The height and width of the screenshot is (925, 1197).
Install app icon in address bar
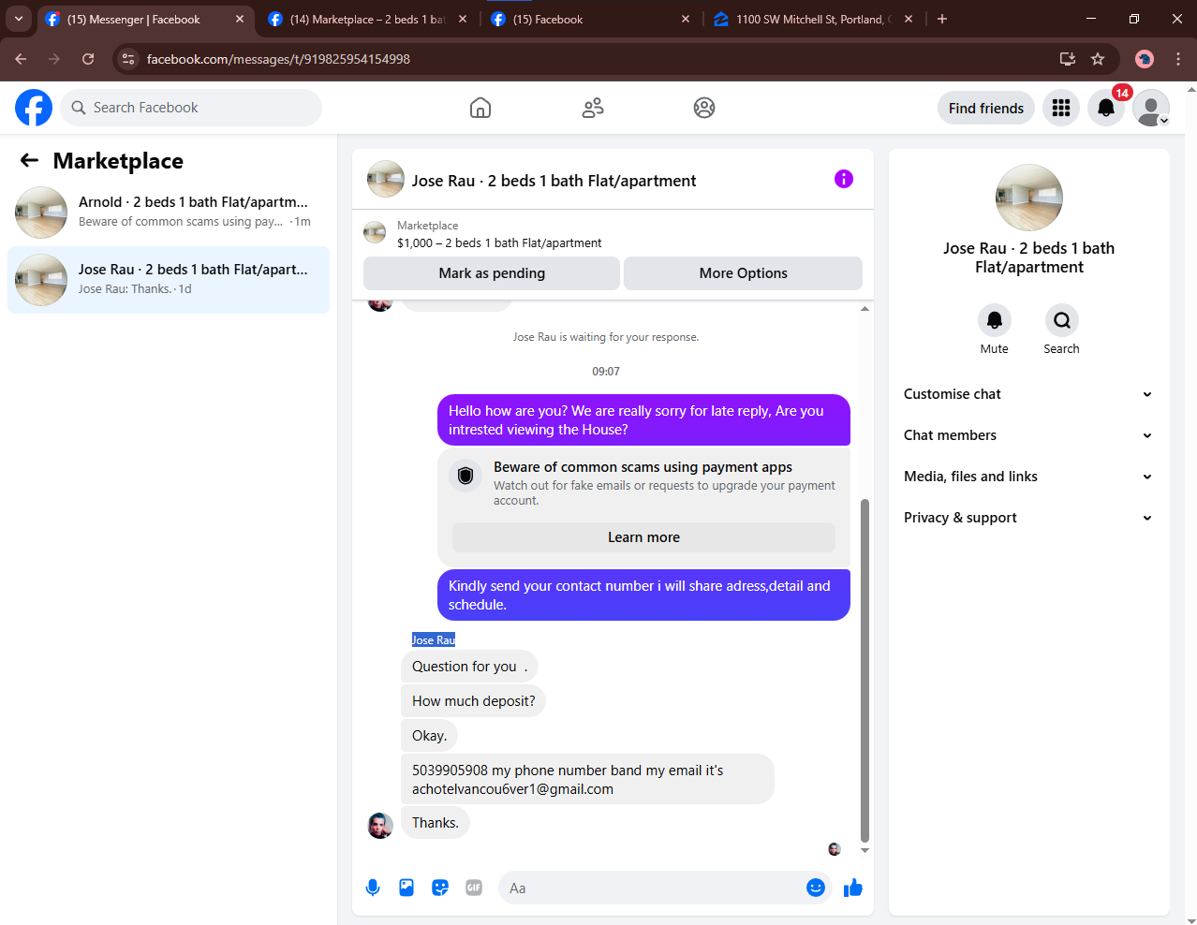1067,59
